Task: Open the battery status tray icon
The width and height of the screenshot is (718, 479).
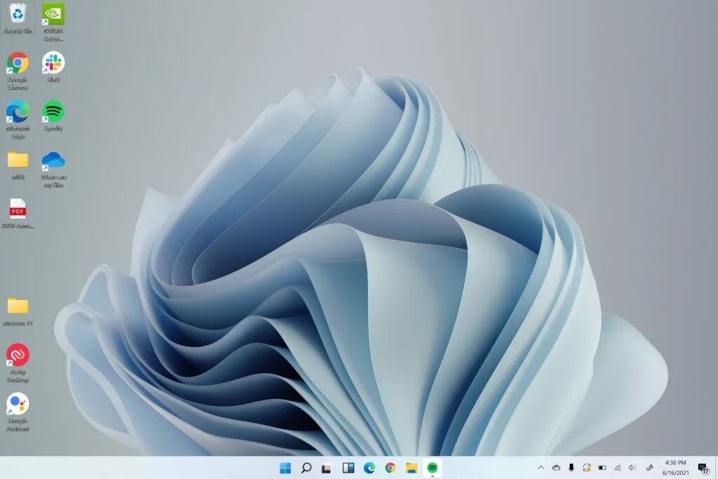Action: pos(602,468)
